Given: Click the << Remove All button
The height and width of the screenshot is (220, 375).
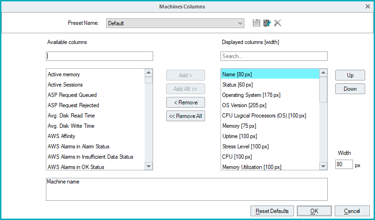Looking at the screenshot, I should click(x=185, y=116).
